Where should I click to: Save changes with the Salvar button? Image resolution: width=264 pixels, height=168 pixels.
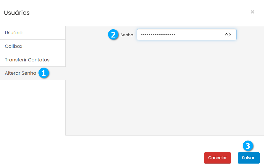248,158
